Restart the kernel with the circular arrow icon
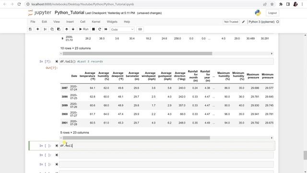This screenshot has height=173, width=307. point(100,29)
